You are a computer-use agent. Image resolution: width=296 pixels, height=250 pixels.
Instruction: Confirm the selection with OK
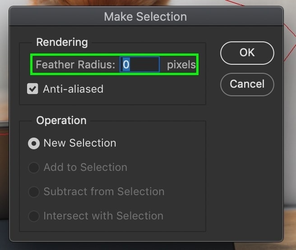pyautogui.click(x=247, y=53)
